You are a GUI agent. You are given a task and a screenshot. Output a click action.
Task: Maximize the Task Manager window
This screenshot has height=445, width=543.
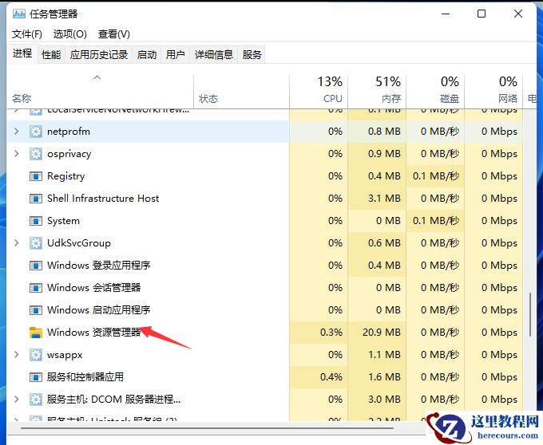point(482,14)
